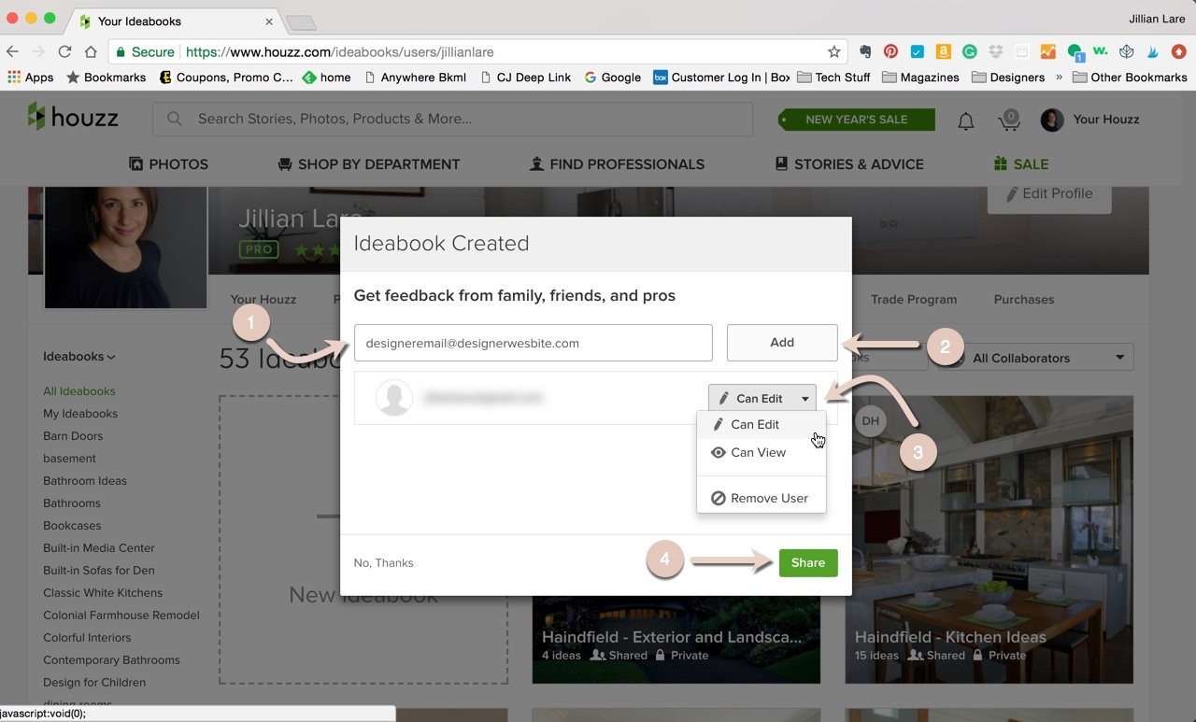Image resolution: width=1196 pixels, height=722 pixels.
Task: Expand the Ideabooks sidebar heading
Action: pos(78,356)
